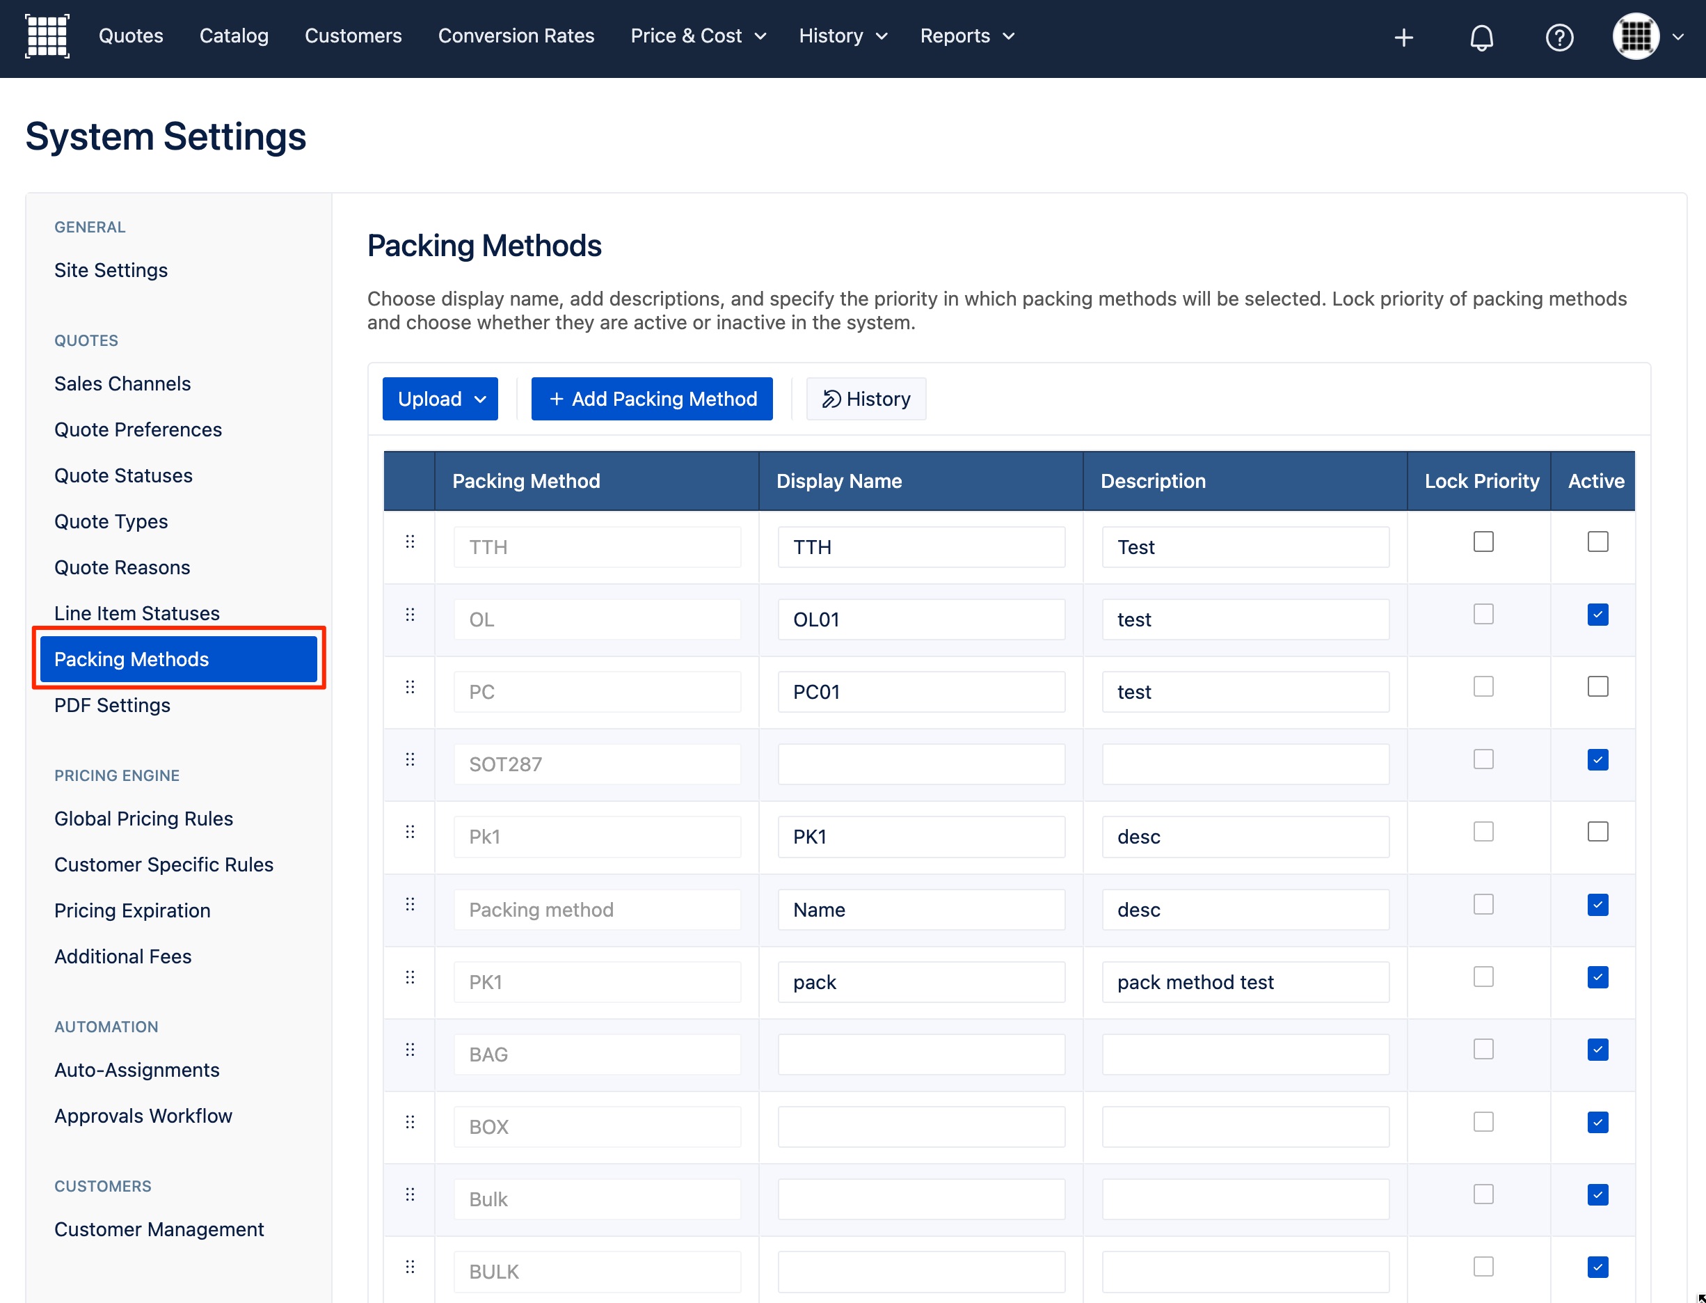Select Sales Channels in sidebar

coord(122,384)
